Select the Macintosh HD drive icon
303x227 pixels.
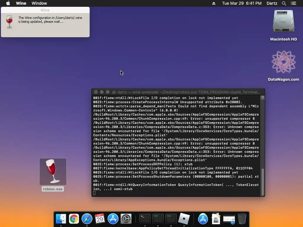[x=283, y=22]
